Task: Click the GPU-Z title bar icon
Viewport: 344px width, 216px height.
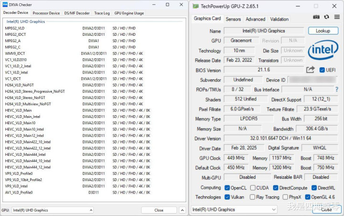Action: (196, 6)
